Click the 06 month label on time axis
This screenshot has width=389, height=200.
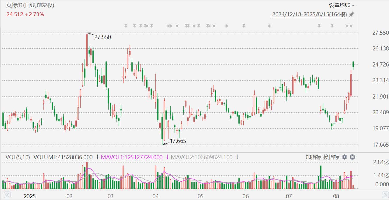coord(245,196)
